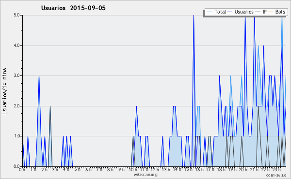Click the x-axis label '2 h'

[44, 170]
